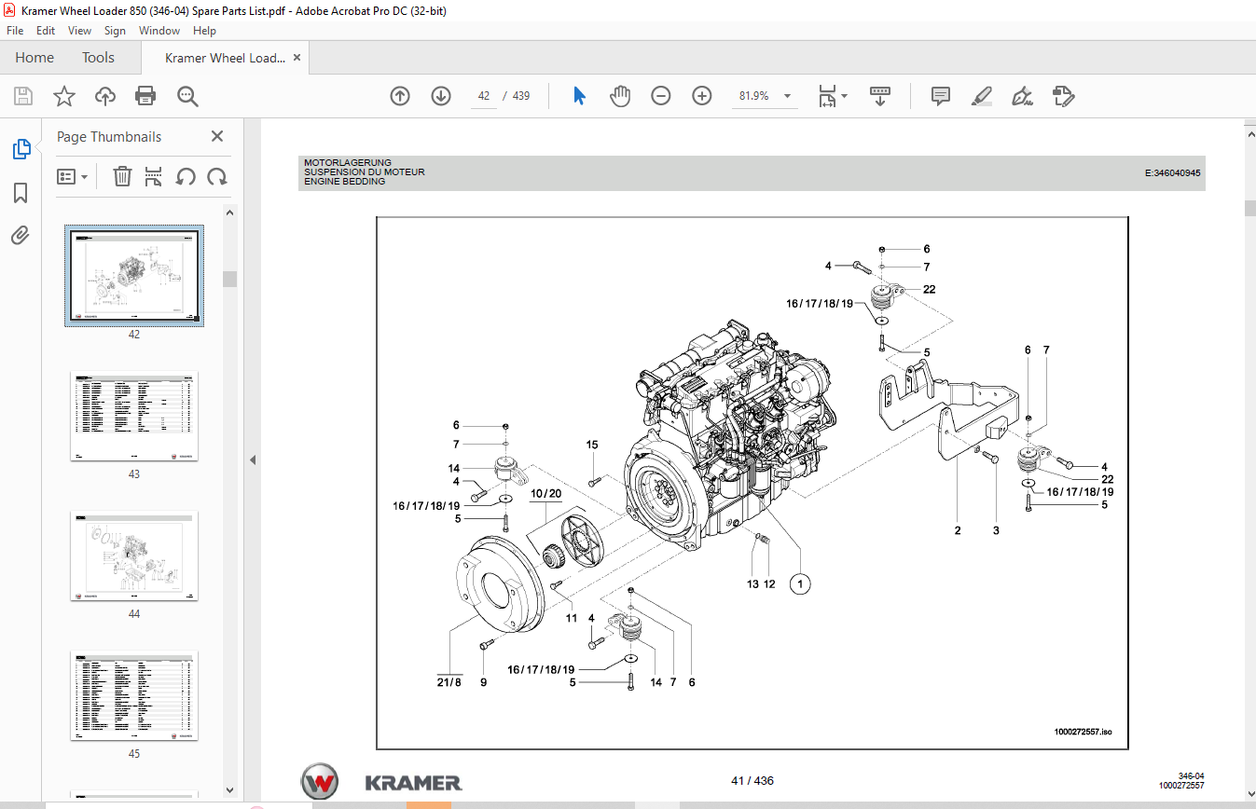
Task: Switch to the Tools tab
Action: coord(98,58)
